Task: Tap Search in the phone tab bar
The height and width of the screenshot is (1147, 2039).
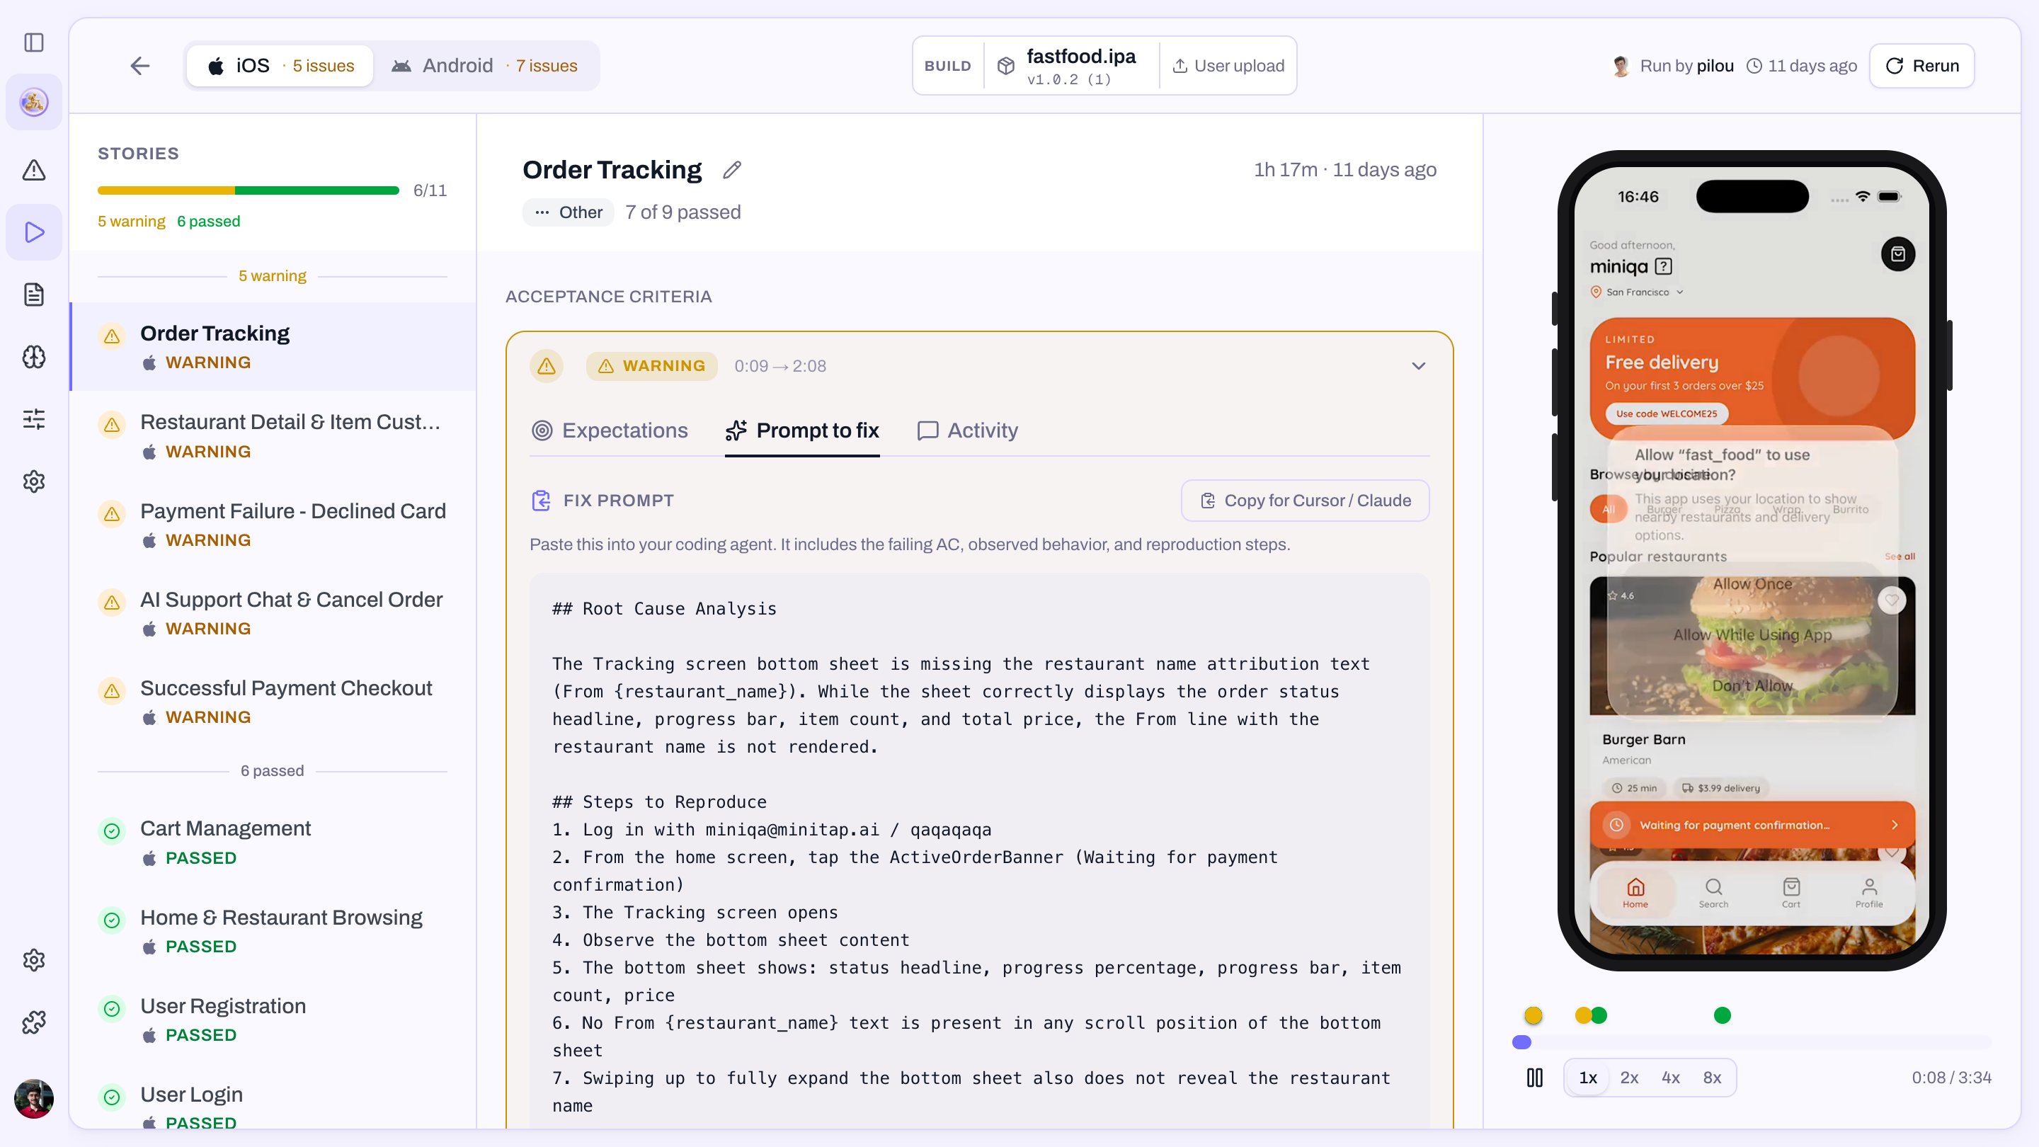Action: [x=1713, y=893]
